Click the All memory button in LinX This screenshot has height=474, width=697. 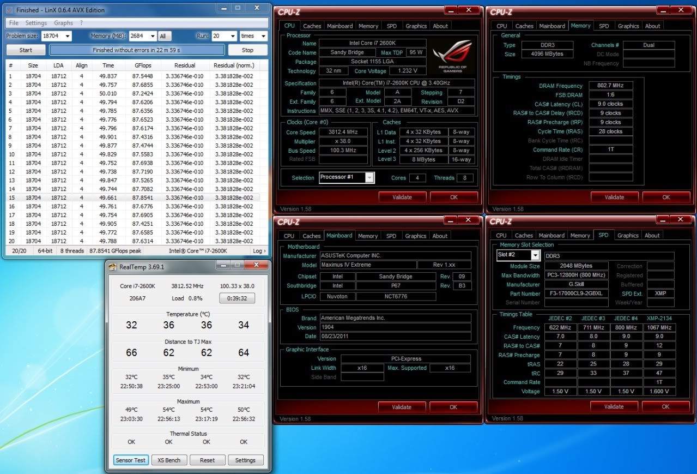pyautogui.click(x=163, y=37)
